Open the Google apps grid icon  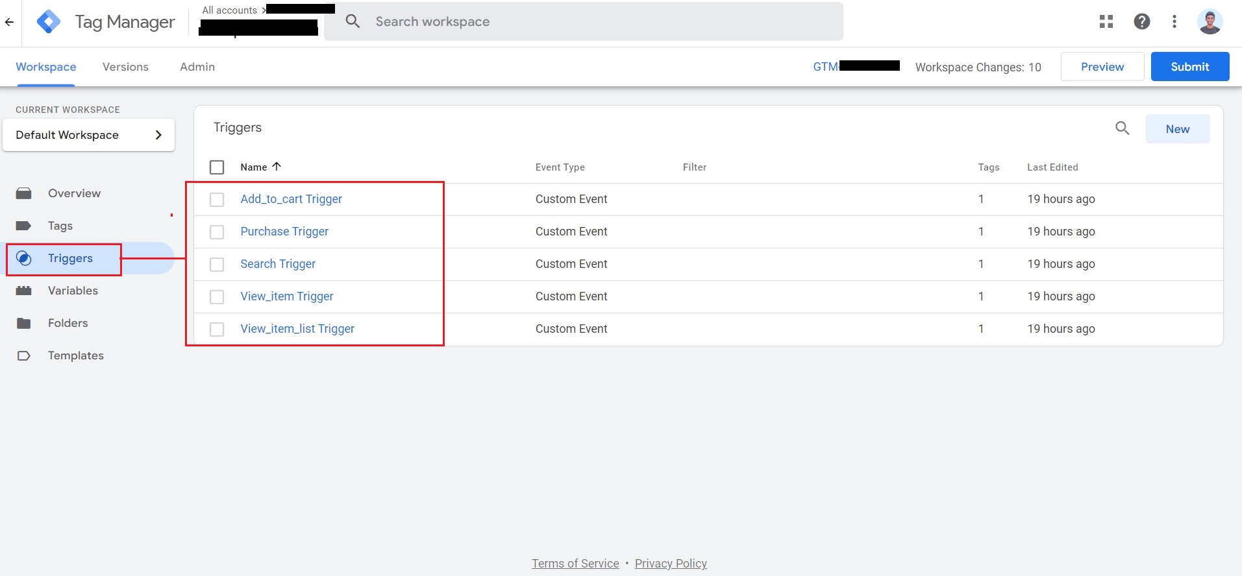(1106, 21)
